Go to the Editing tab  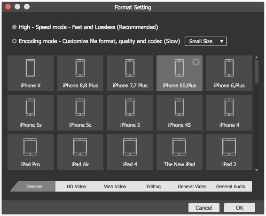click(x=154, y=186)
